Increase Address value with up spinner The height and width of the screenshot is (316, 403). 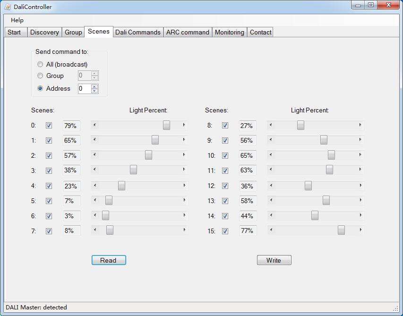[x=94, y=86]
